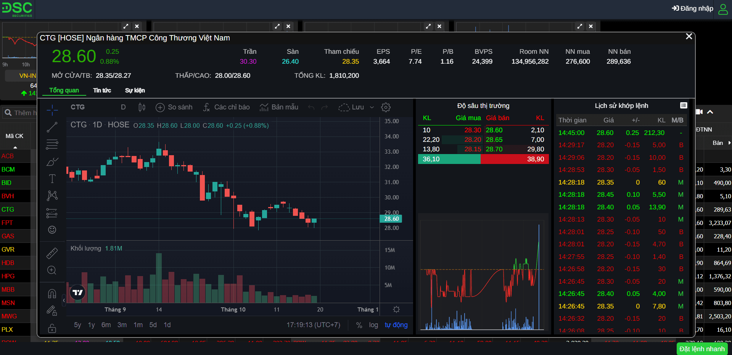This screenshot has width=732, height=355.
Task: Toggle percent scale on price axis
Action: click(359, 325)
